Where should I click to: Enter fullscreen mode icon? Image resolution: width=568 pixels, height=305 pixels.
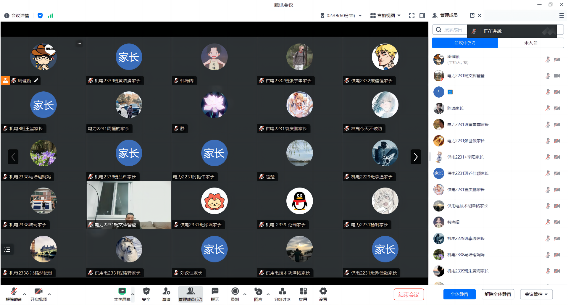(412, 16)
